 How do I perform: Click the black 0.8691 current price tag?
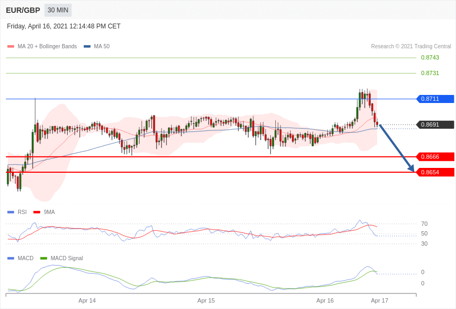click(436, 124)
